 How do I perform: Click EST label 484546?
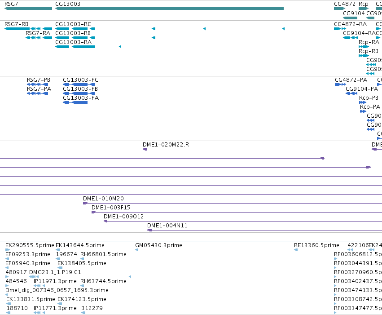pyautogui.click(x=16, y=281)
